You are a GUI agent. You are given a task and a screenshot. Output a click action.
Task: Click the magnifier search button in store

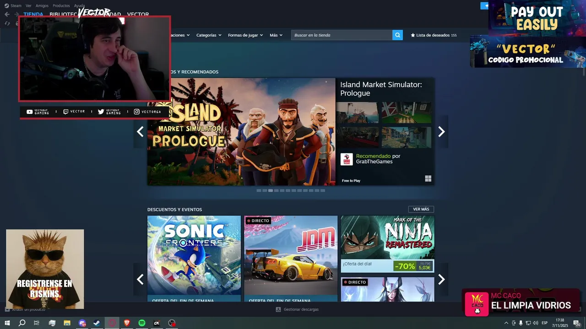click(397, 35)
